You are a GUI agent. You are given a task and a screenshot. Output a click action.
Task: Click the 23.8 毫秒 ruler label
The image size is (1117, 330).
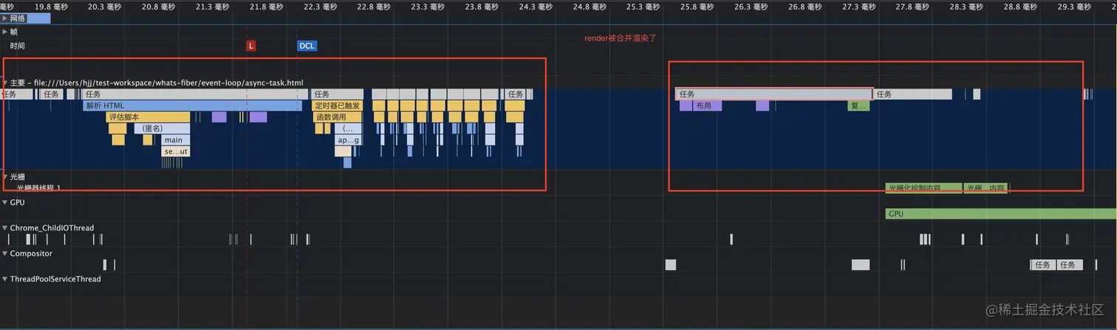click(482, 6)
